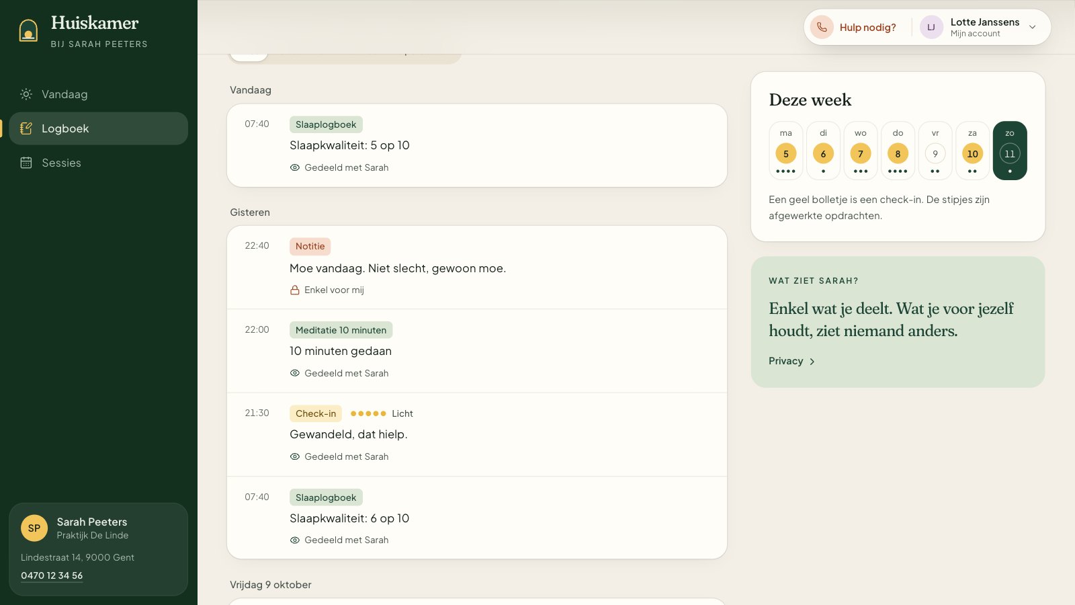Click the five-dot rating of the Check-in
The height and width of the screenshot is (605, 1075).
point(368,413)
